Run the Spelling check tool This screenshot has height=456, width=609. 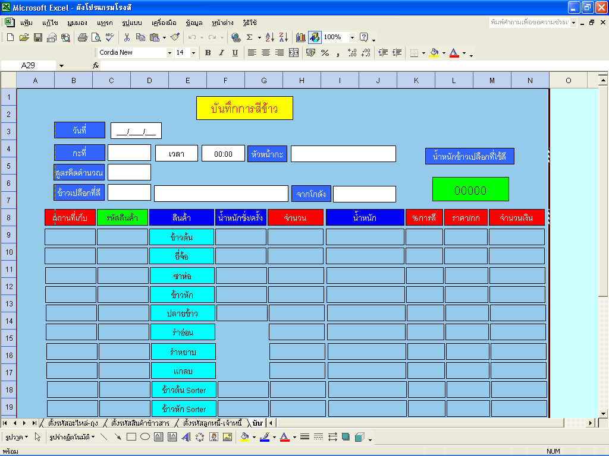click(110, 37)
